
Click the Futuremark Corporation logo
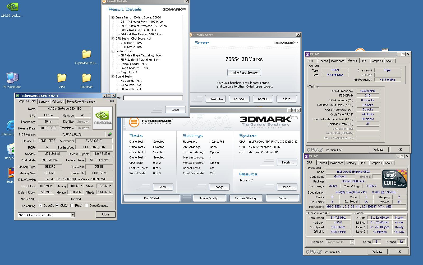151,122
